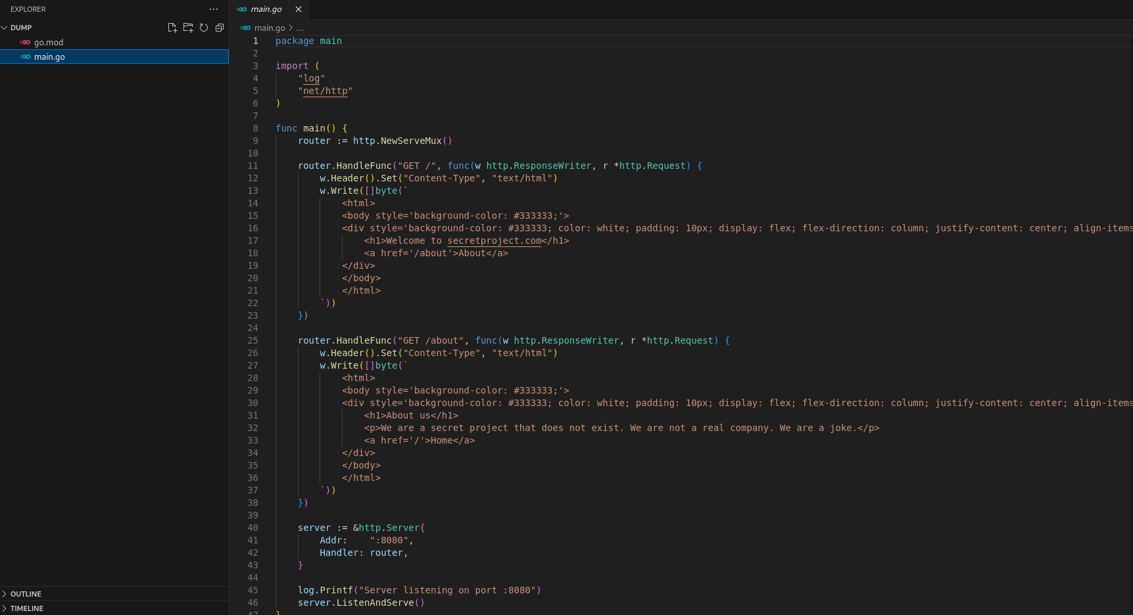Click line number 25 in the gutter
This screenshot has height=615, width=1133.
[x=253, y=340]
